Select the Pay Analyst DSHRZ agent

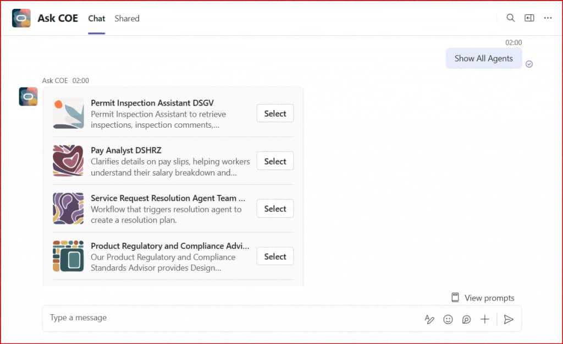point(275,161)
